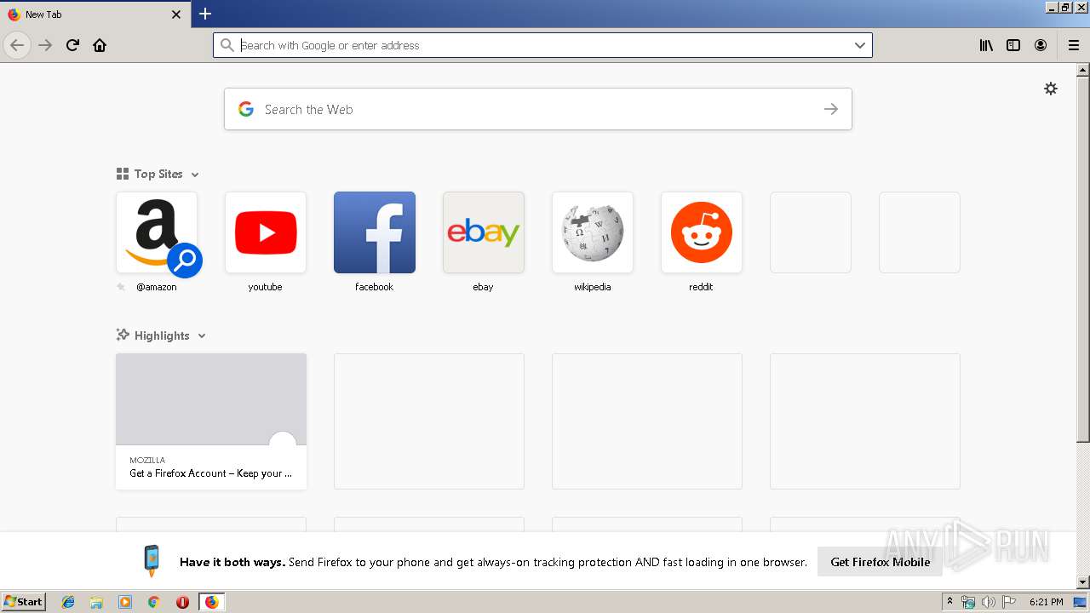Click the vertical page scrollbar

coord(1082,260)
